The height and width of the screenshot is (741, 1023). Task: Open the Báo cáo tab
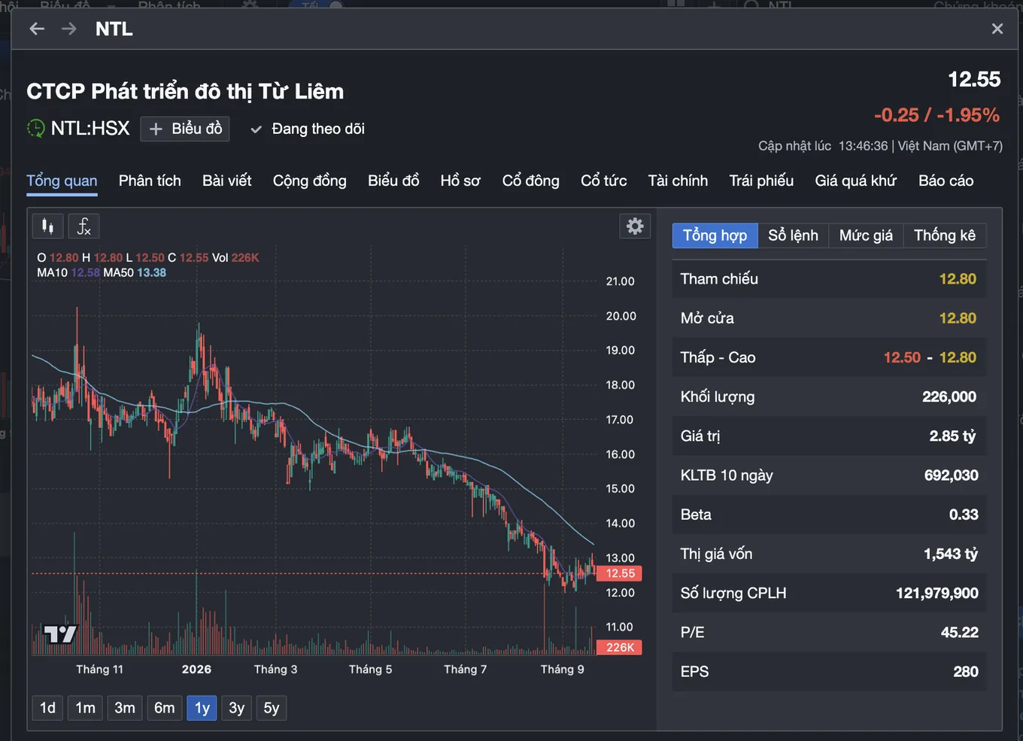(x=946, y=181)
